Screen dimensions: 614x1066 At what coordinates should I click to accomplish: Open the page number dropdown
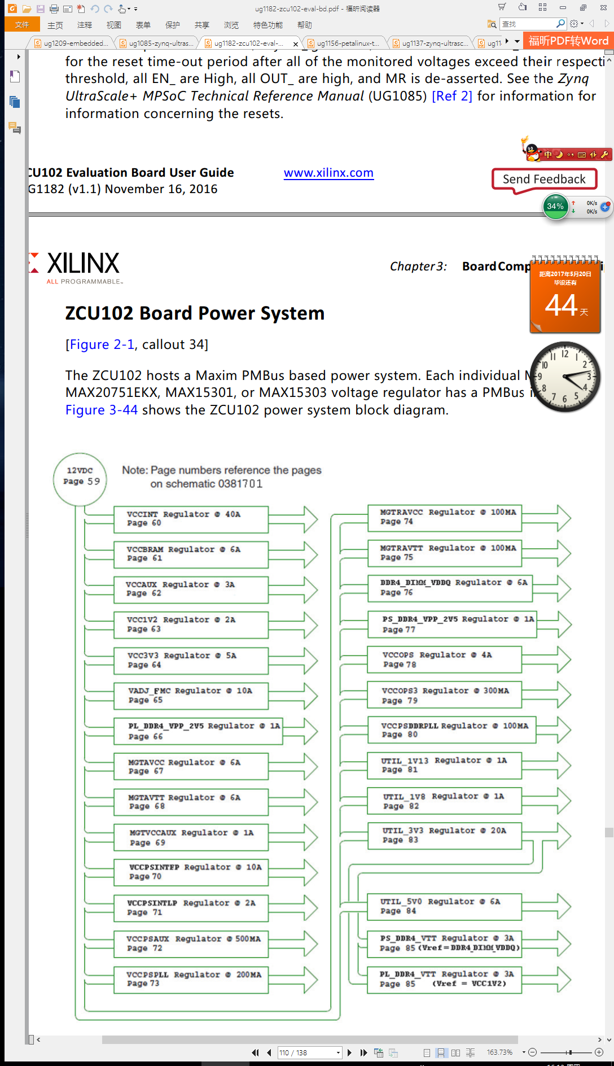coord(338,1052)
